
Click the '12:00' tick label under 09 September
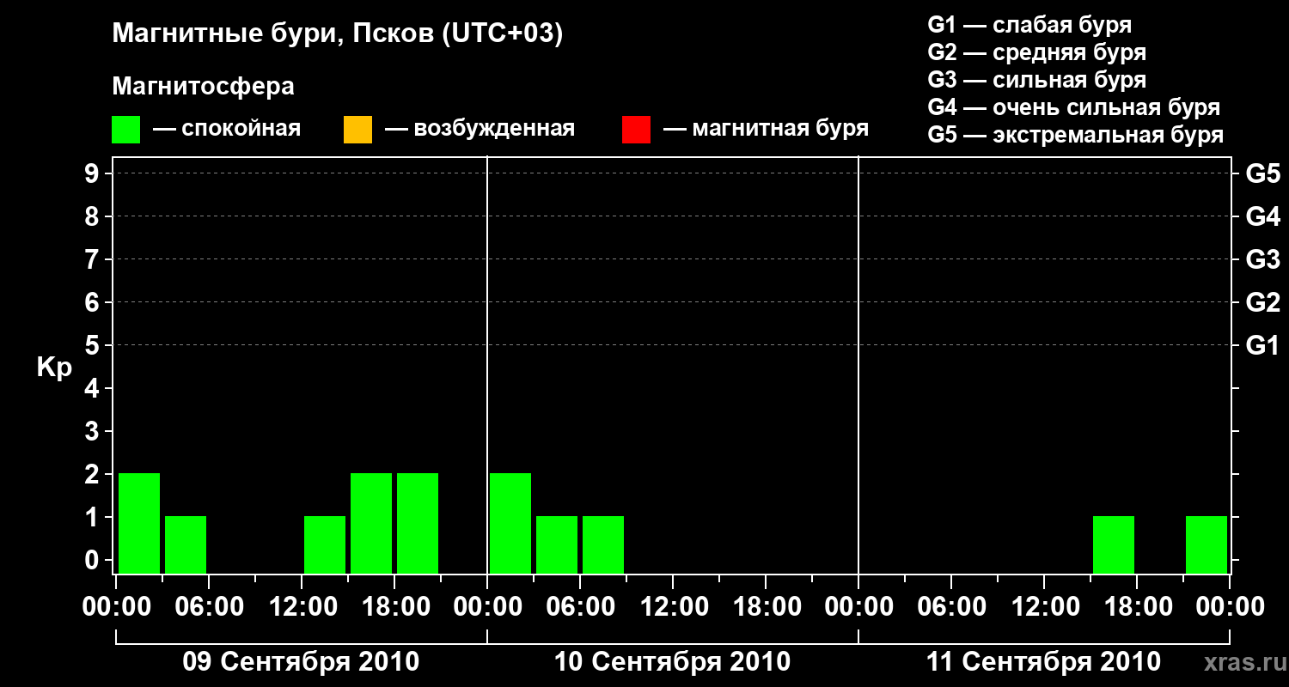pyautogui.click(x=302, y=607)
